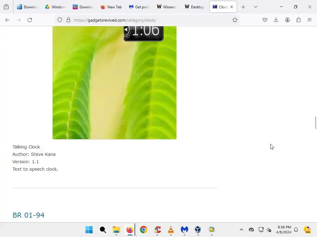This screenshot has height=237, width=317.
Task: Click the OneDrive cloud tray icon
Action: click(251, 230)
